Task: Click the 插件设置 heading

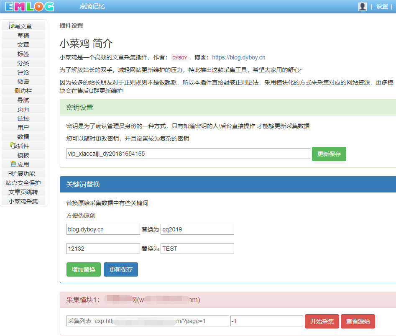Action: pyautogui.click(x=71, y=26)
